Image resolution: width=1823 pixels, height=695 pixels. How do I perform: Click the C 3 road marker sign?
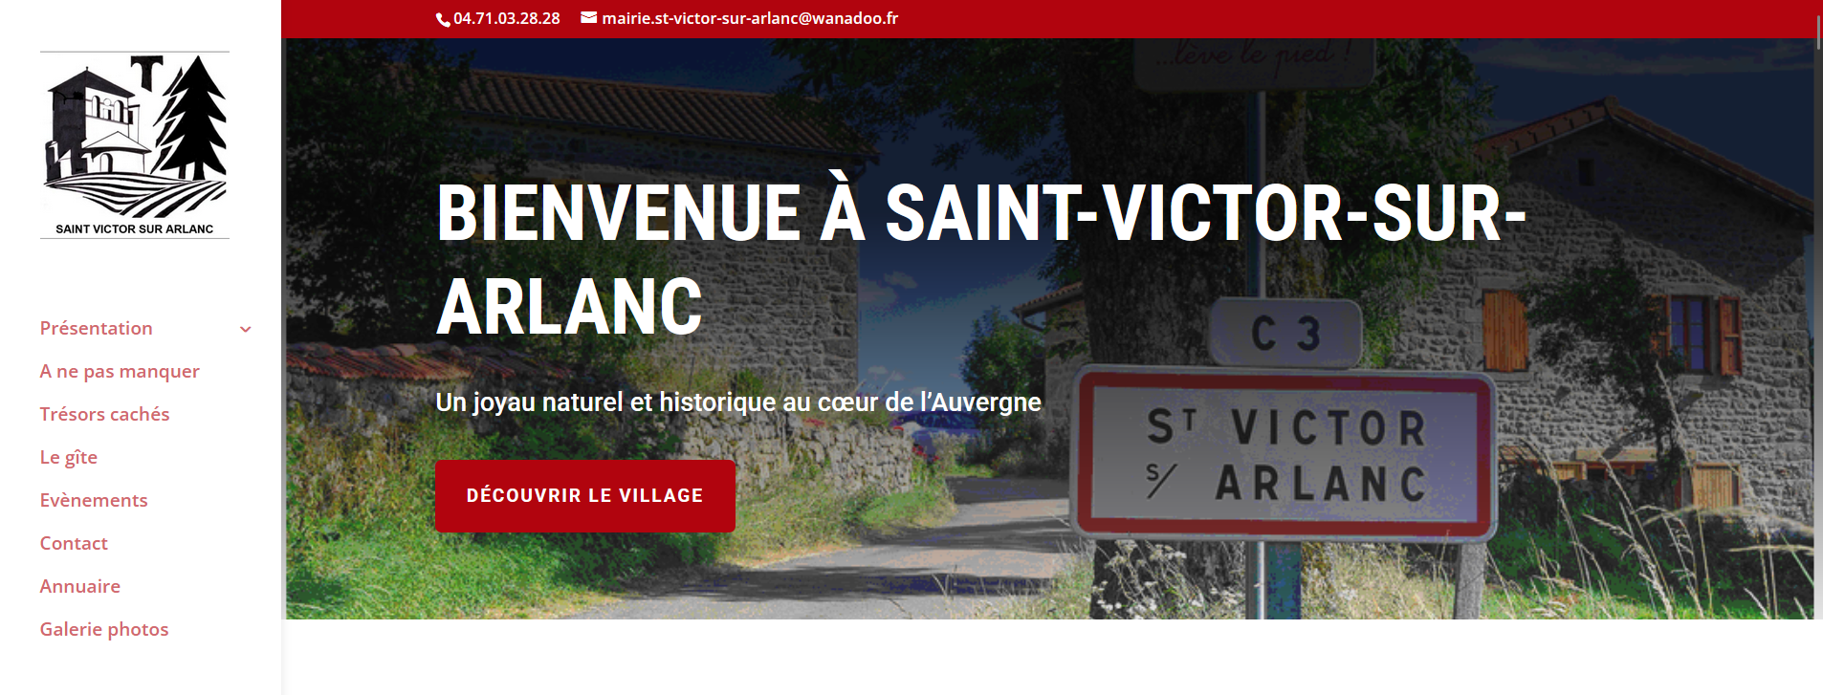[1285, 333]
